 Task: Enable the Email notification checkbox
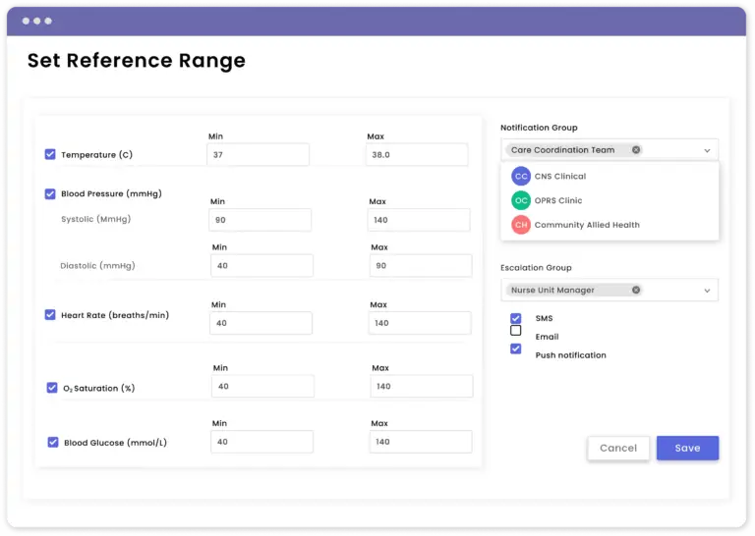[516, 330]
